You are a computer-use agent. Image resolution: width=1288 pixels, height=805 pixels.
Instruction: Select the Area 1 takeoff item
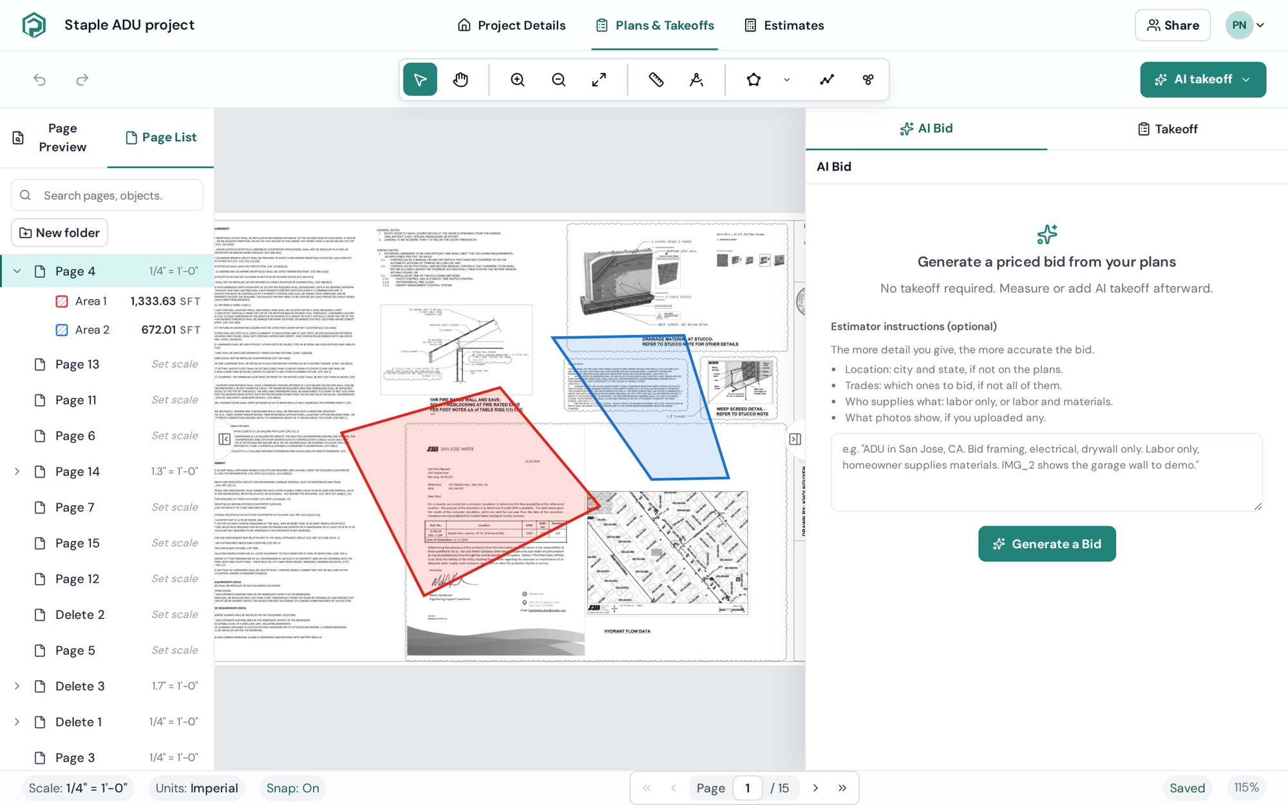[x=107, y=301]
